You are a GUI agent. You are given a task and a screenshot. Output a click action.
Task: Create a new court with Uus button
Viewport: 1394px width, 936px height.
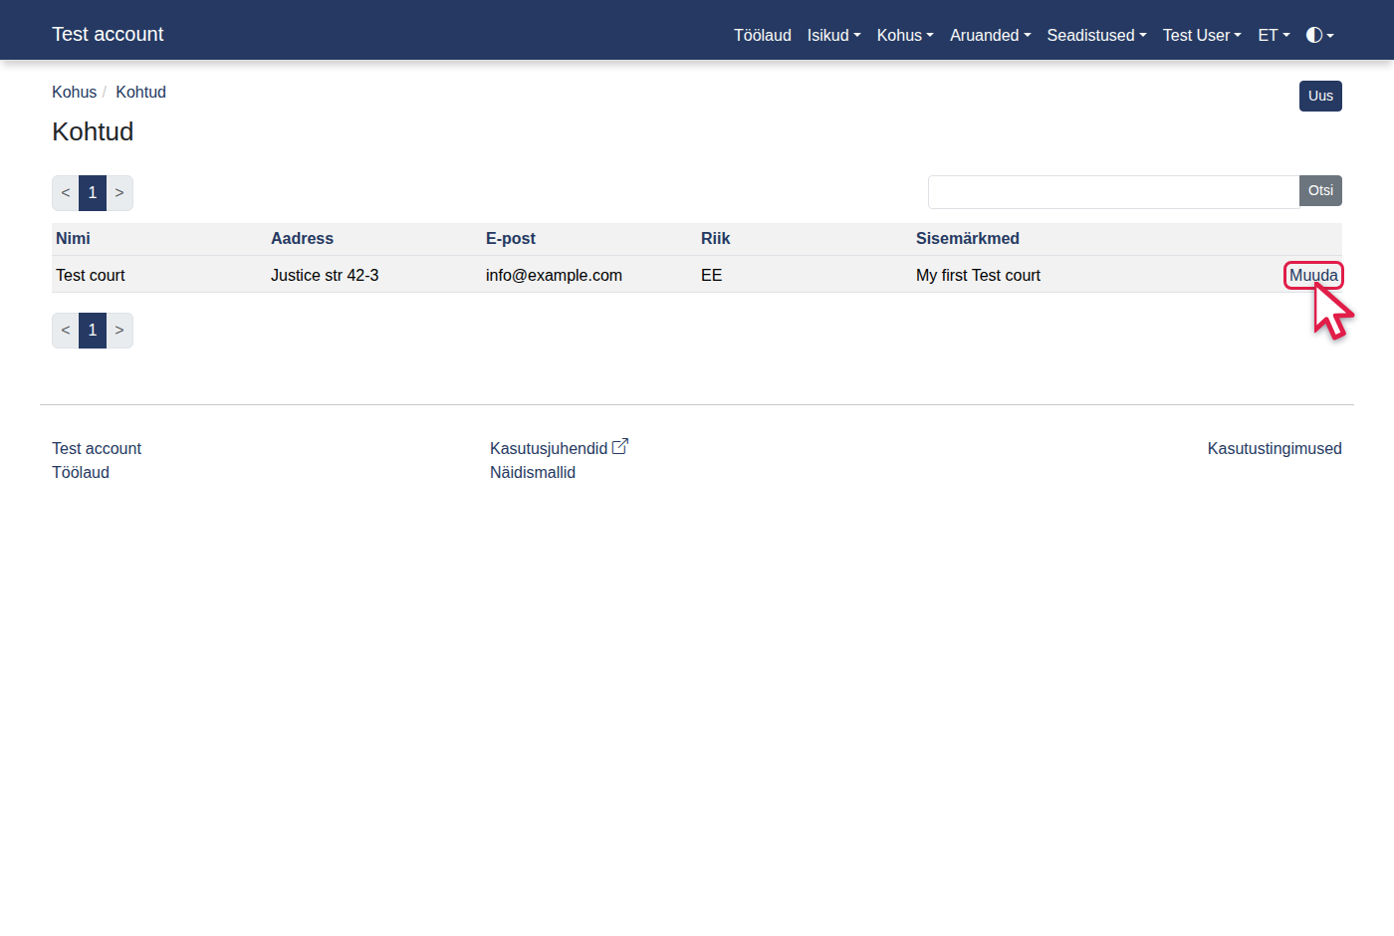click(x=1320, y=96)
